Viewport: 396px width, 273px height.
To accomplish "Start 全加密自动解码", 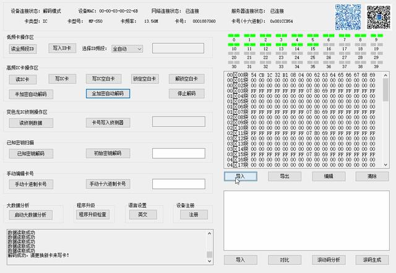I will click(108, 93).
